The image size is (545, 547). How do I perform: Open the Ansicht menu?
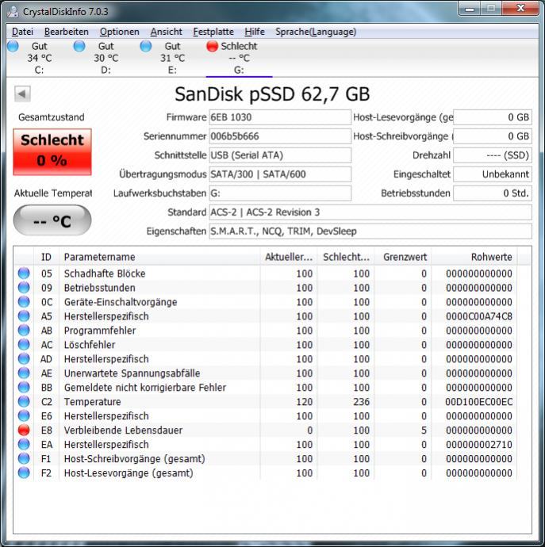click(x=166, y=32)
